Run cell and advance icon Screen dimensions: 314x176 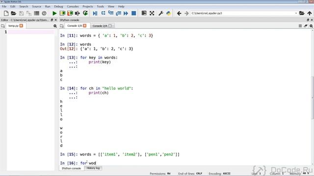[x=70, y=13]
